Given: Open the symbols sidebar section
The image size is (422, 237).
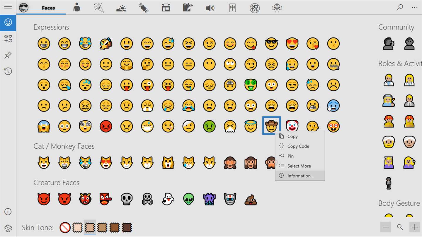Looking at the screenshot, I should (8, 39).
